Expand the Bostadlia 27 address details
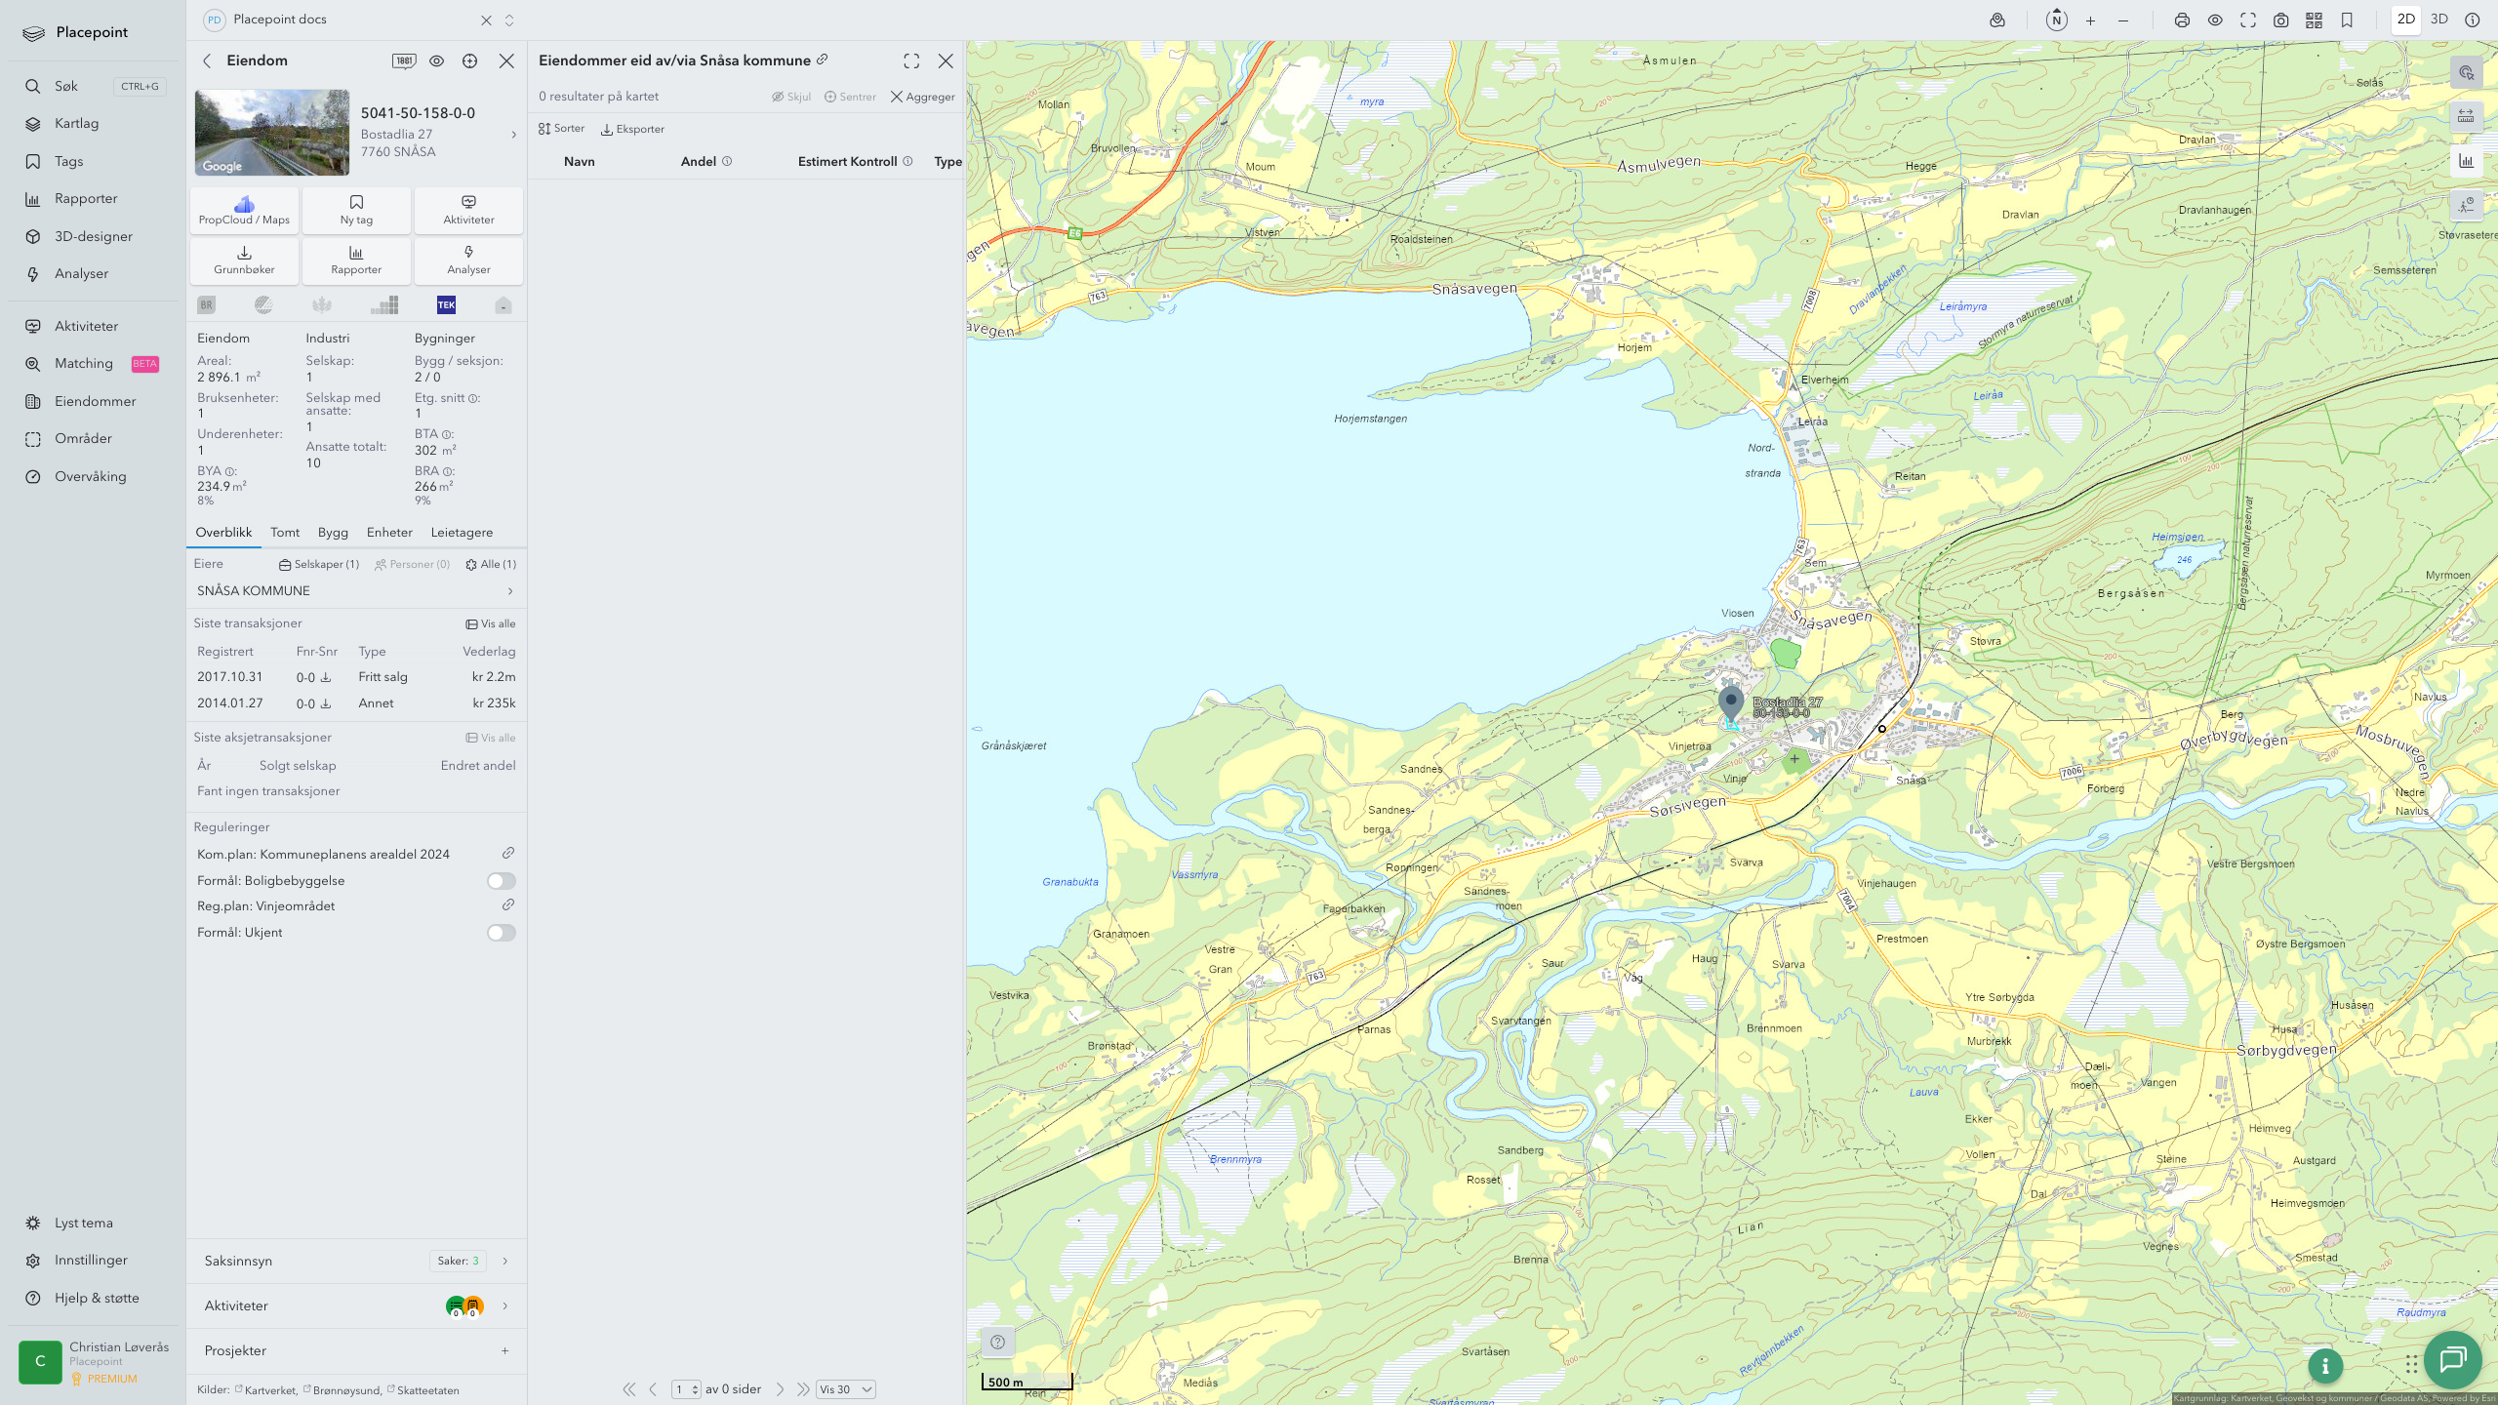The width and height of the screenshot is (2498, 1405). [514, 135]
